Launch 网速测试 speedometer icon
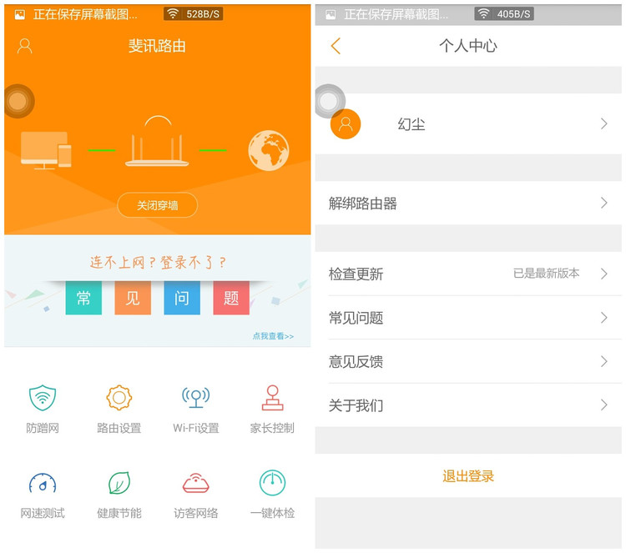Screen dimensions: 626x553 tap(43, 483)
